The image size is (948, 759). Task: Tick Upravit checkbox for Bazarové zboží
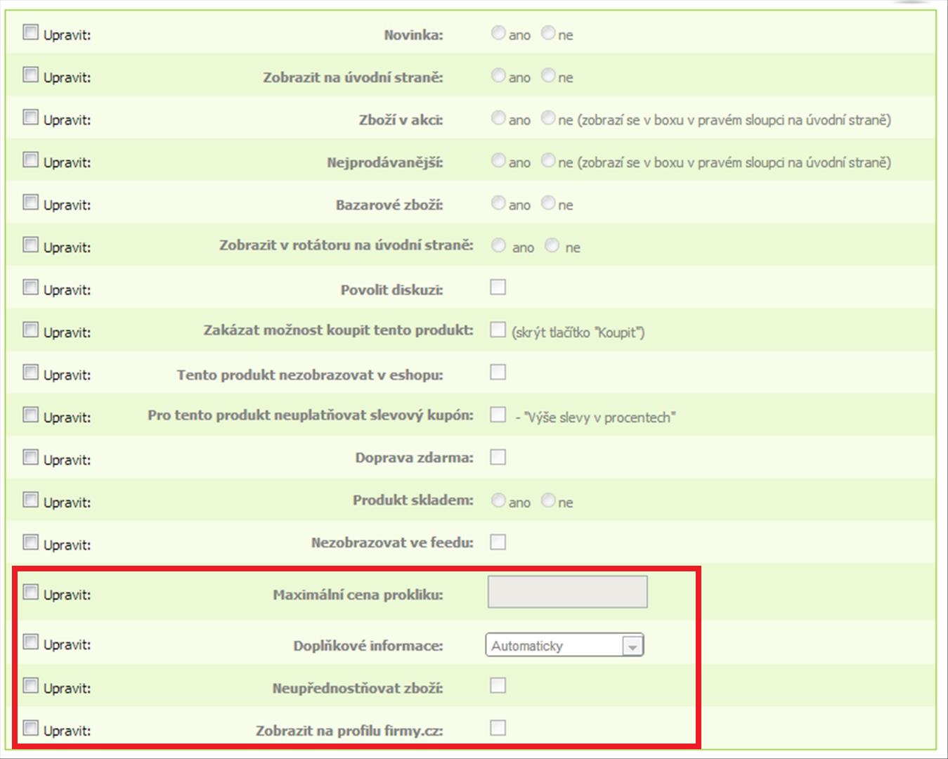tap(30, 202)
